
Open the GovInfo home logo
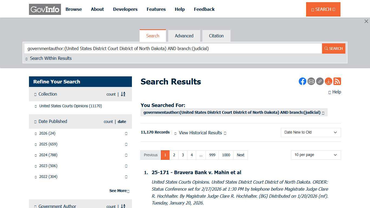pos(45,9)
